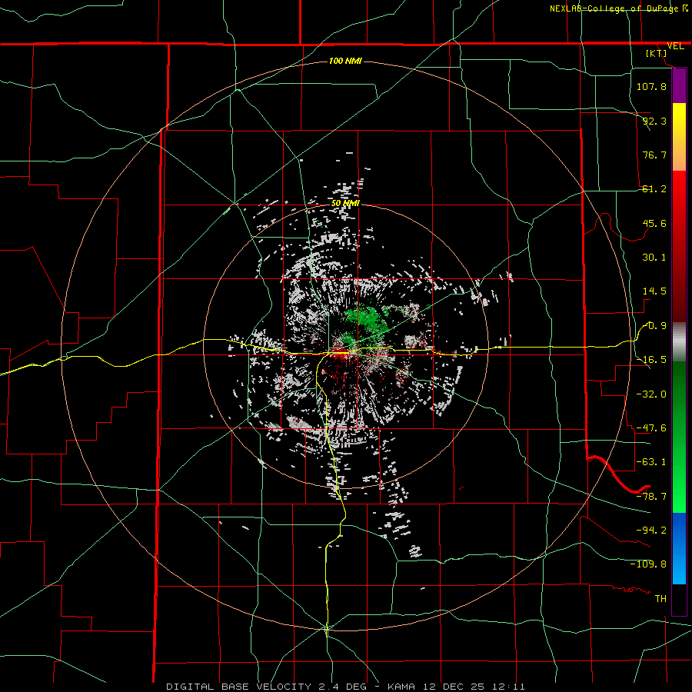Click the TH legend label
Image resolution: width=692 pixels, height=692 pixels.
660,599
